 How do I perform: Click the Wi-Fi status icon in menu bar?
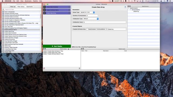coord(135,1)
